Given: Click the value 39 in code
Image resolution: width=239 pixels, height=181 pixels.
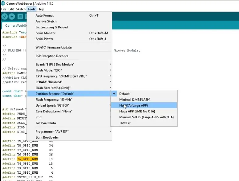Looking at the screenshot, I should 51,150.
